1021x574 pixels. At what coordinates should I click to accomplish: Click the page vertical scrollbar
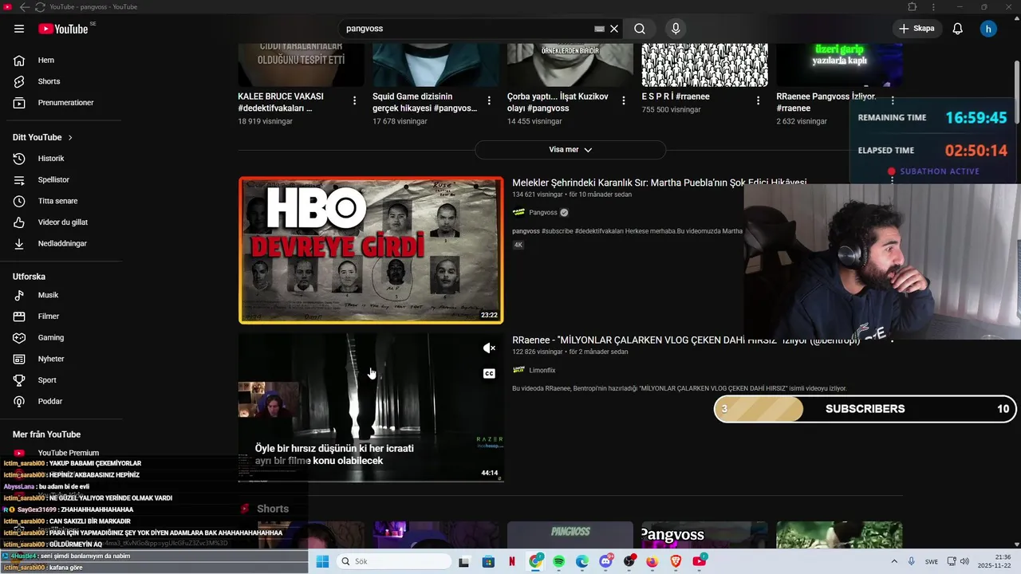click(x=1017, y=92)
